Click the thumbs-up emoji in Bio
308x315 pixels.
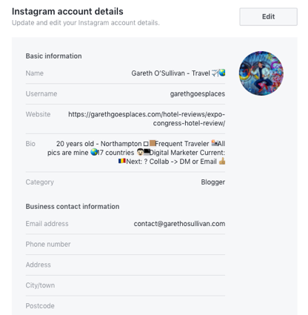[x=222, y=162]
